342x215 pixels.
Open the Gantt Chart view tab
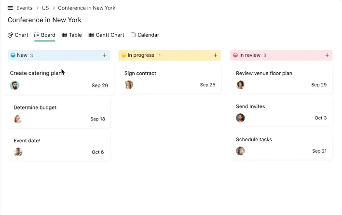[106, 35]
